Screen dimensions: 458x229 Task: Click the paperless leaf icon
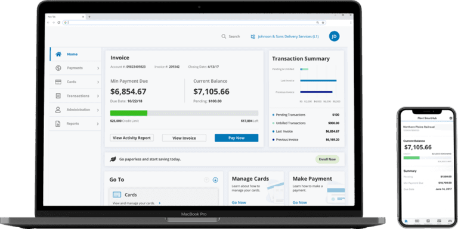(x=113, y=159)
